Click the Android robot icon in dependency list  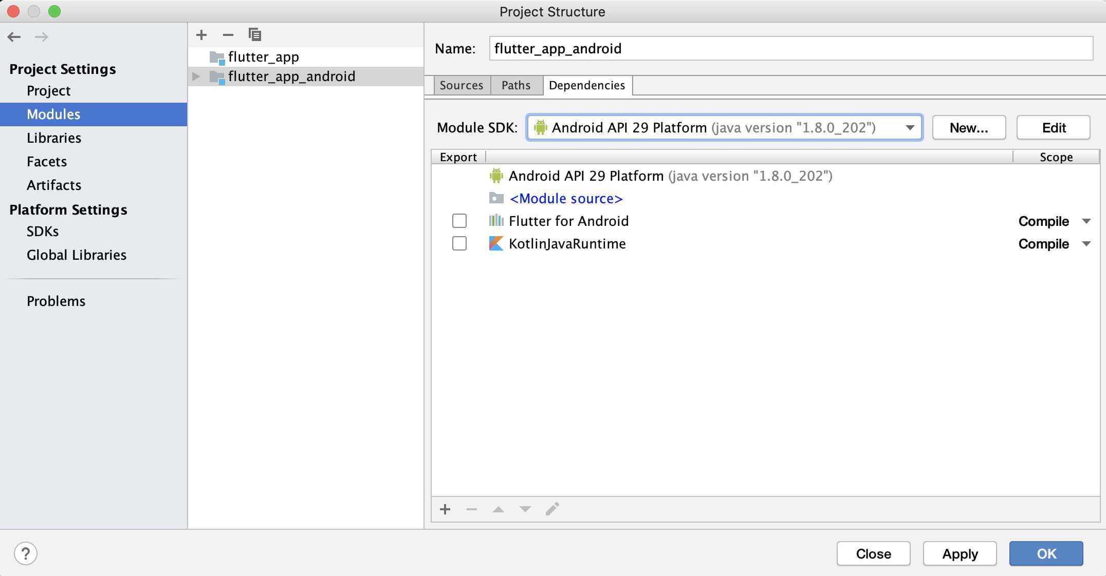pyautogui.click(x=496, y=176)
